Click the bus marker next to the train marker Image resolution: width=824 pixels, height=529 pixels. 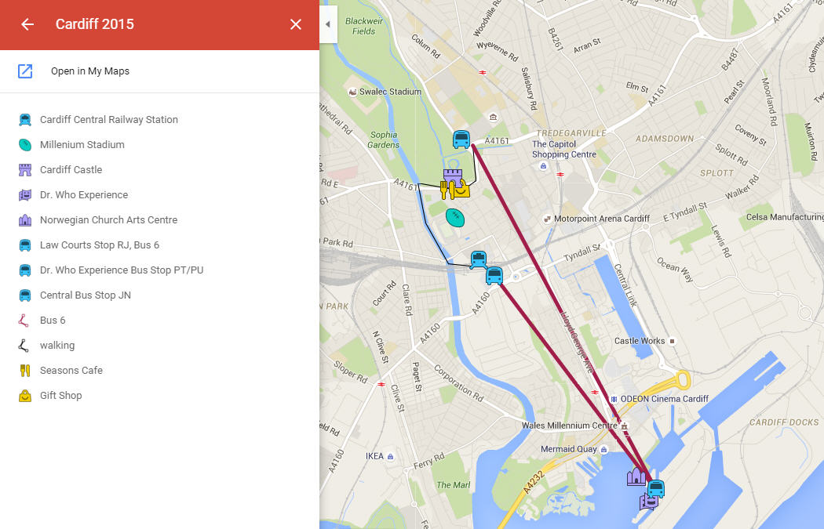(x=494, y=276)
